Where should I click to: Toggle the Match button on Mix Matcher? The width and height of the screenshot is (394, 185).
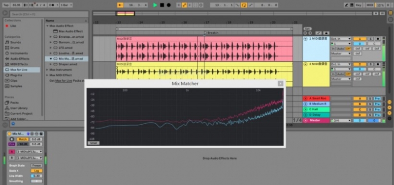coord(22,139)
